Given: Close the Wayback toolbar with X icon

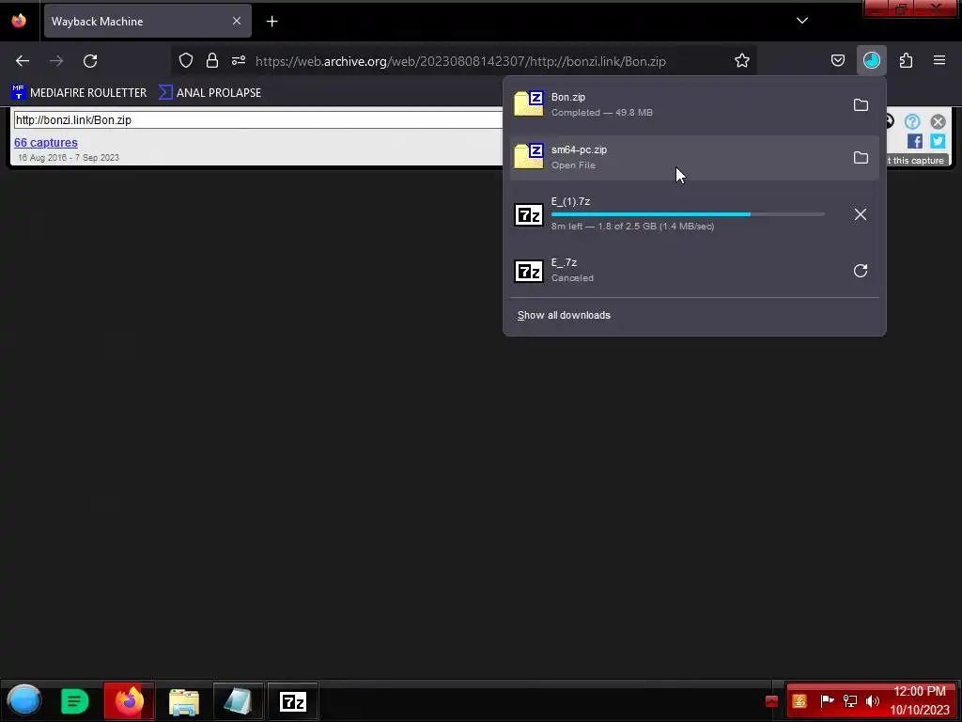Looking at the screenshot, I should (938, 121).
